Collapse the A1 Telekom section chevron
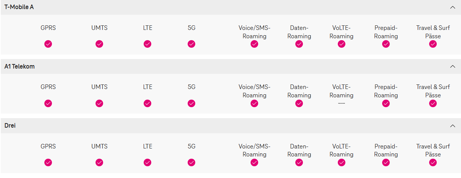This screenshot has width=461, height=178. coord(452,67)
